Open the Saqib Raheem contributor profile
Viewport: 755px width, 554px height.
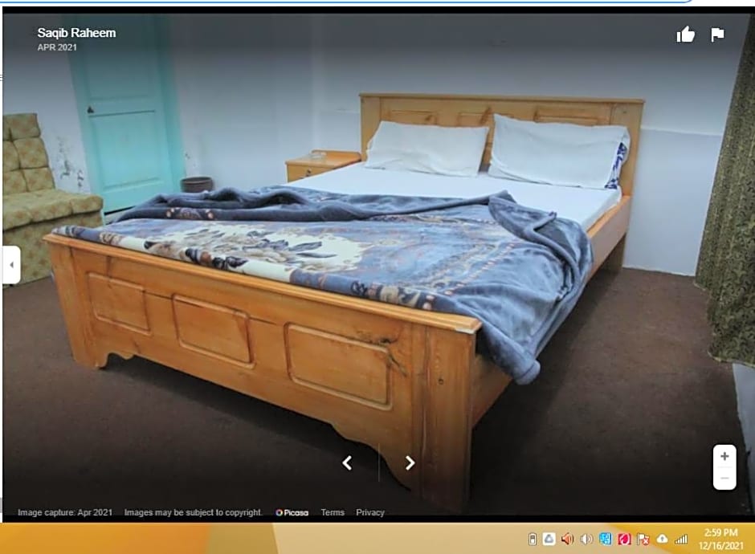coord(76,33)
